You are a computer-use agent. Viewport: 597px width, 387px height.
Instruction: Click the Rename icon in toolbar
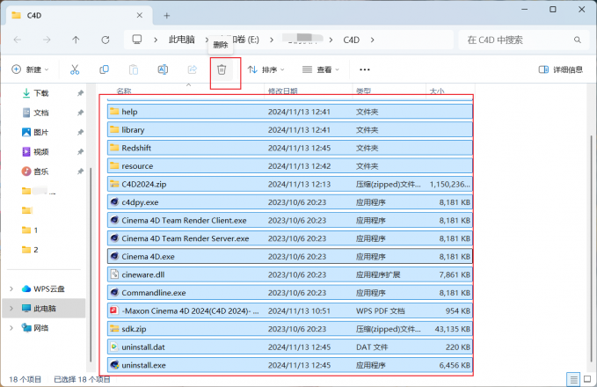click(x=163, y=69)
